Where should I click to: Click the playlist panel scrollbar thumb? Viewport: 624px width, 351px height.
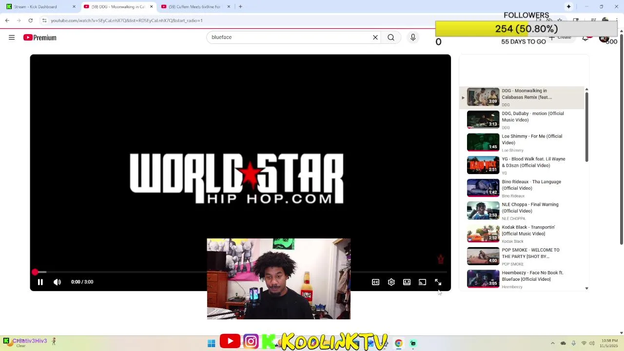[586, 127]
